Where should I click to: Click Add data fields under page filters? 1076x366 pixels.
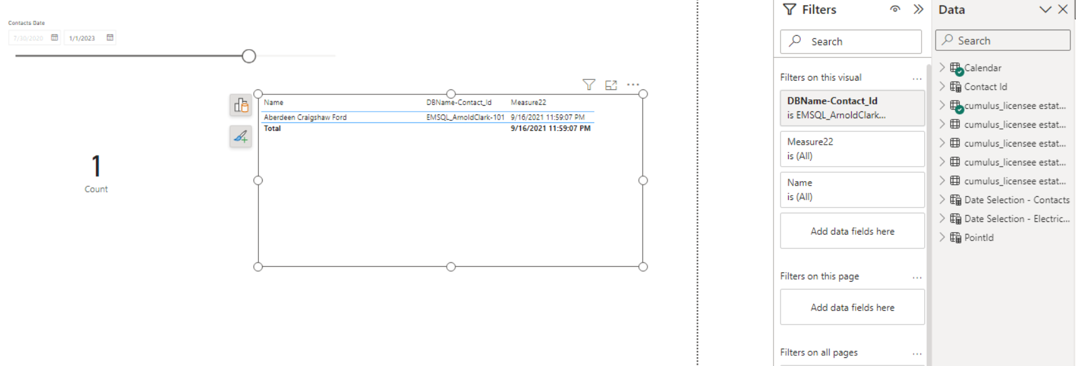(x=852, y=307)
